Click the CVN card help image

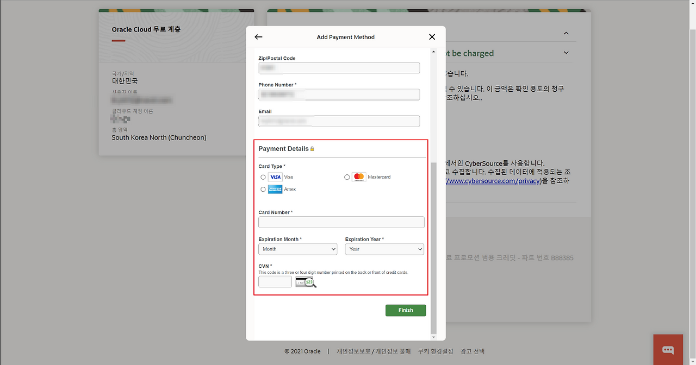pos(306,282)
